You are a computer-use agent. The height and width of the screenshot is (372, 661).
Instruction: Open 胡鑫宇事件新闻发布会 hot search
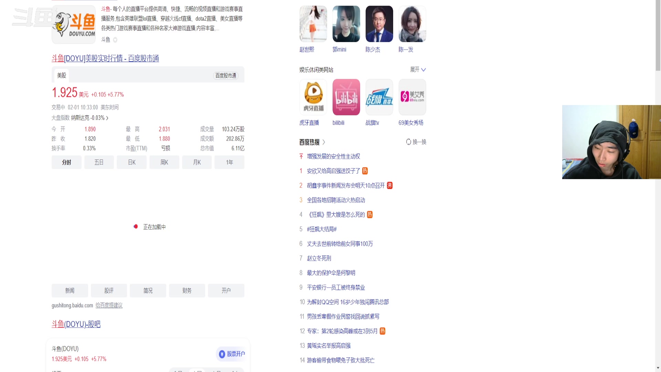(346, 186)
